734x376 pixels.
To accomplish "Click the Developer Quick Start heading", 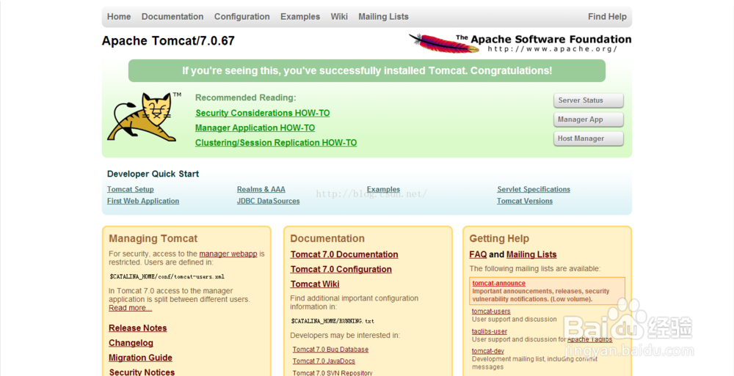I will (153, 174).
